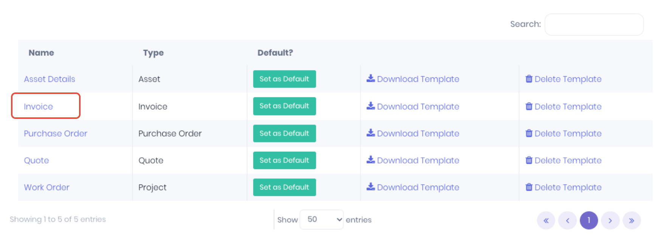Viewport: 658px width, 240px height.
Task: Click the download icon in Work Order row
Action: 371,187
